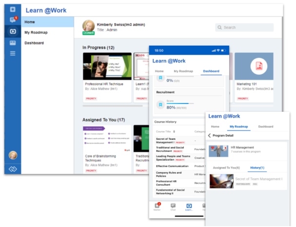Click the search magnifier icon
Screen dimensions: 296x227
coord(219,28)
